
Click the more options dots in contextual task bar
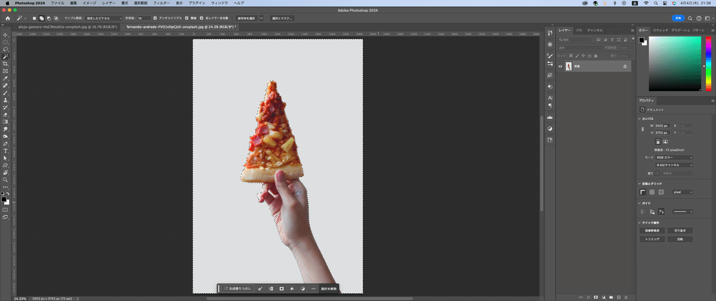coord(313,289)
